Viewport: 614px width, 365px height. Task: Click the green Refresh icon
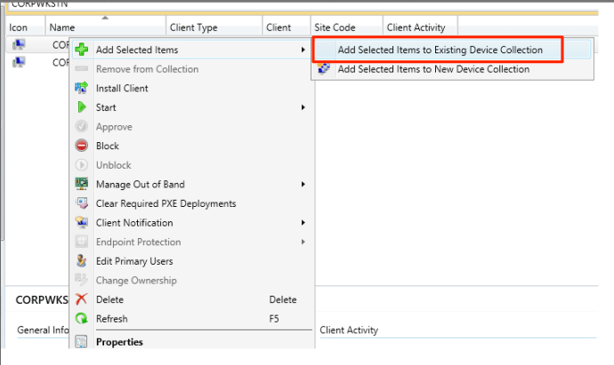click(82, 319)
